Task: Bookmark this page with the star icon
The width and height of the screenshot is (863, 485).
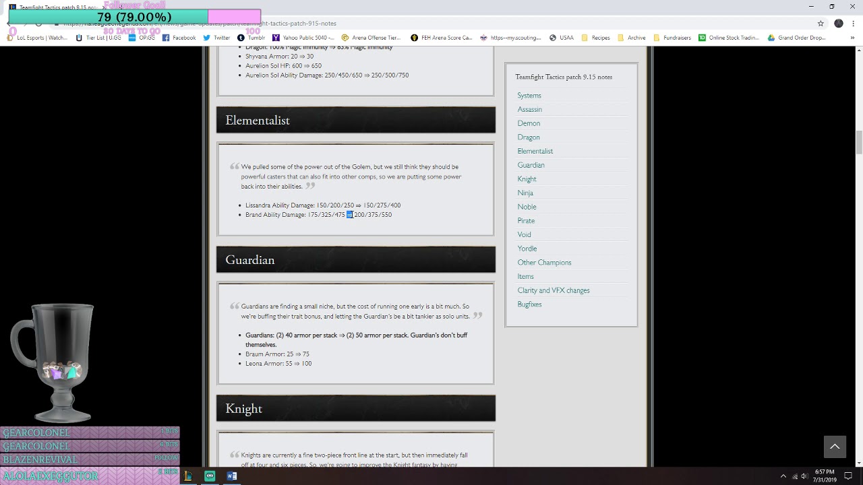Action: pyautogui.click(x=821, y=23)
